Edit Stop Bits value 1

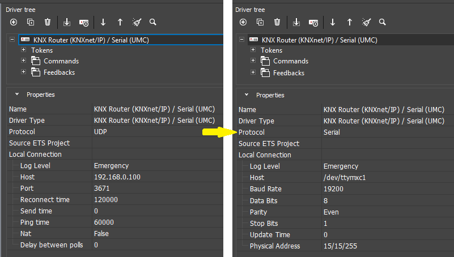point(388,223)
